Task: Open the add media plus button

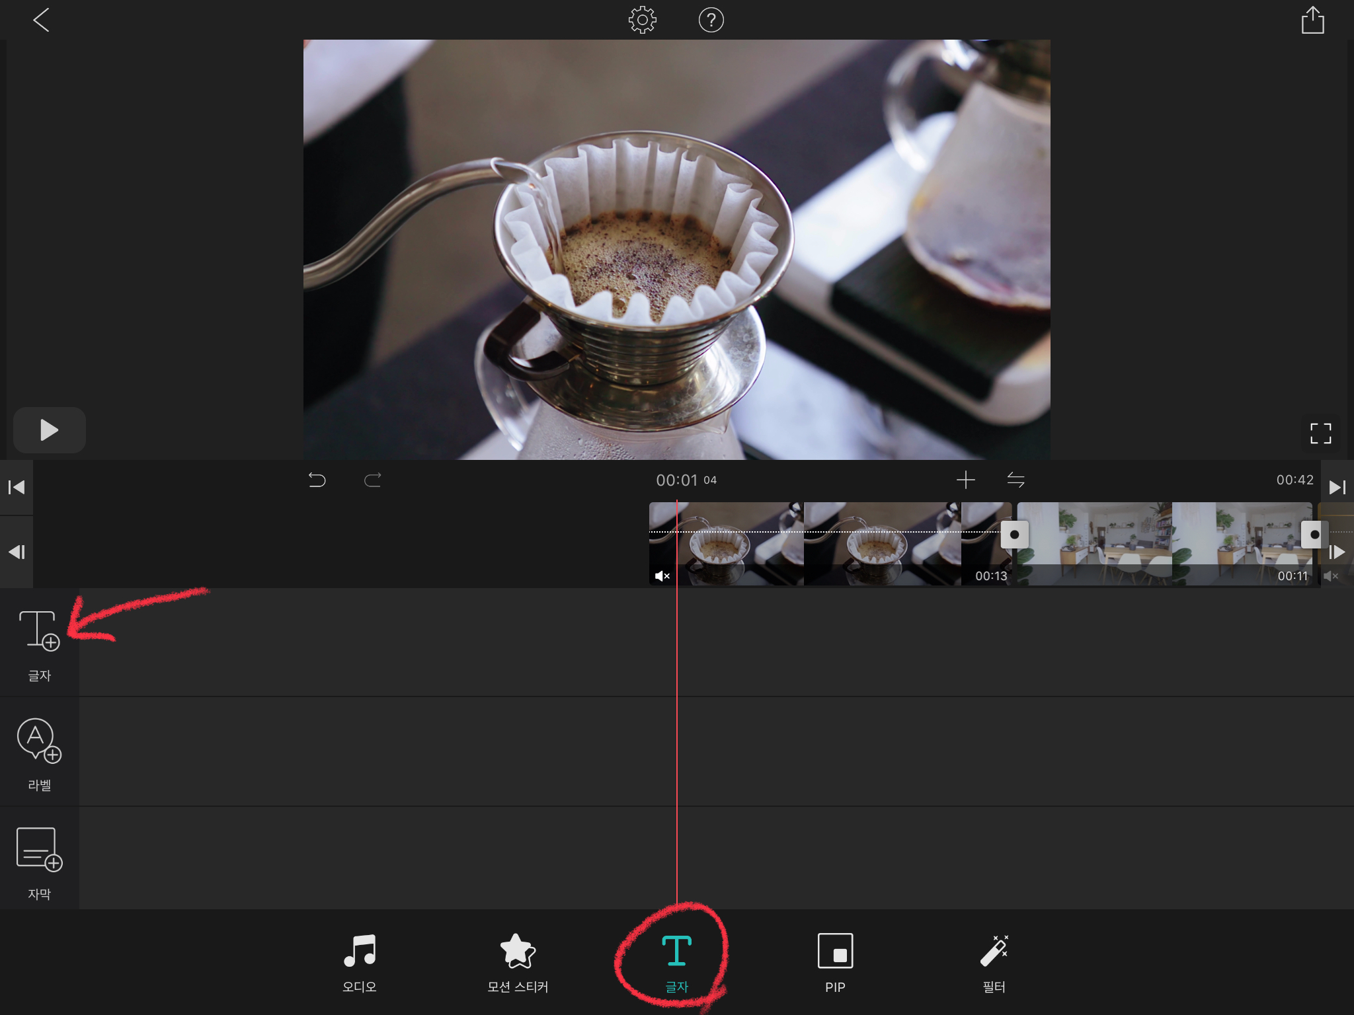Action: [x=965, y=480]
